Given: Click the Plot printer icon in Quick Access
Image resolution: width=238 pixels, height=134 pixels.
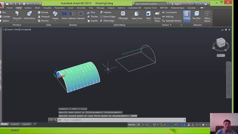Looking at the screenshot, I should (24, 4).
